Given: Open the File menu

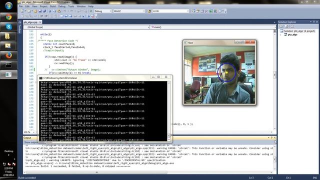Looking at the screenshot, I should [21, 6].
